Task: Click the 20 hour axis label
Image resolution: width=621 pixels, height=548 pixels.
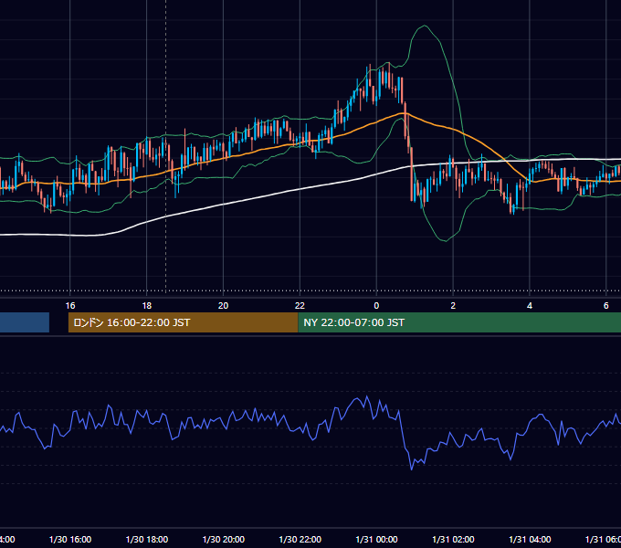Action: click(x=224, y=306)
